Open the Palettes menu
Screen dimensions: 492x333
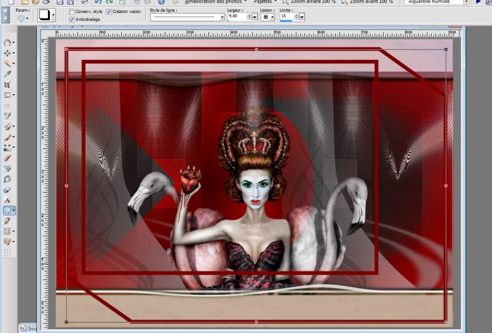pos(266,2)
